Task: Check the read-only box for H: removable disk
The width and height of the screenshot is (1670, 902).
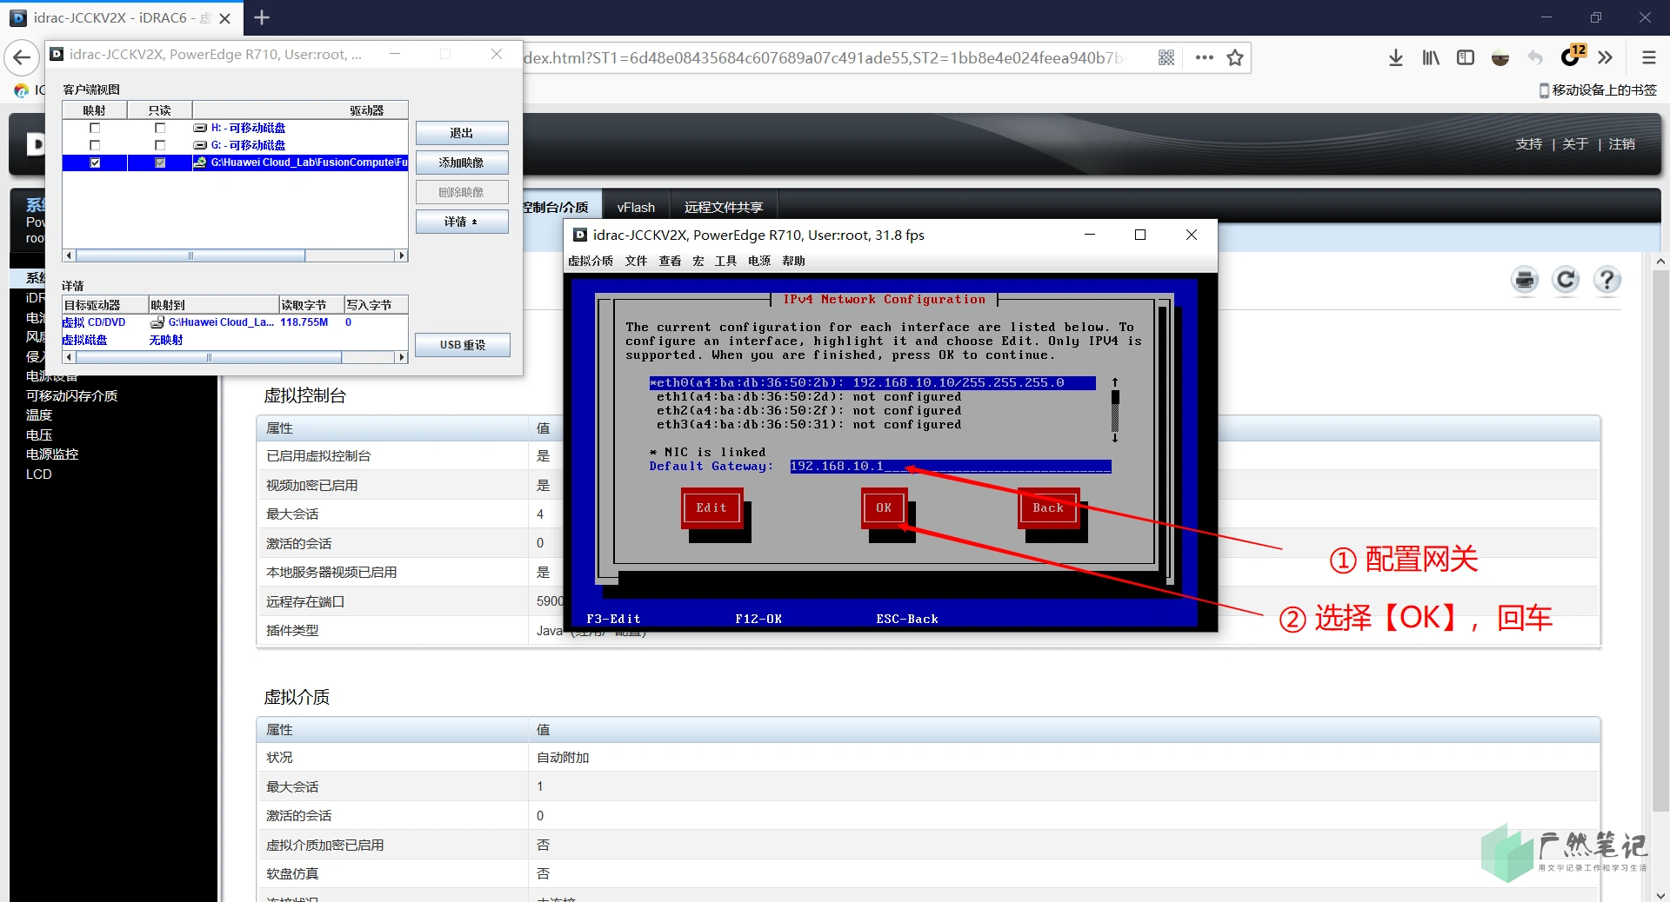Action: [x=160, y=128]
